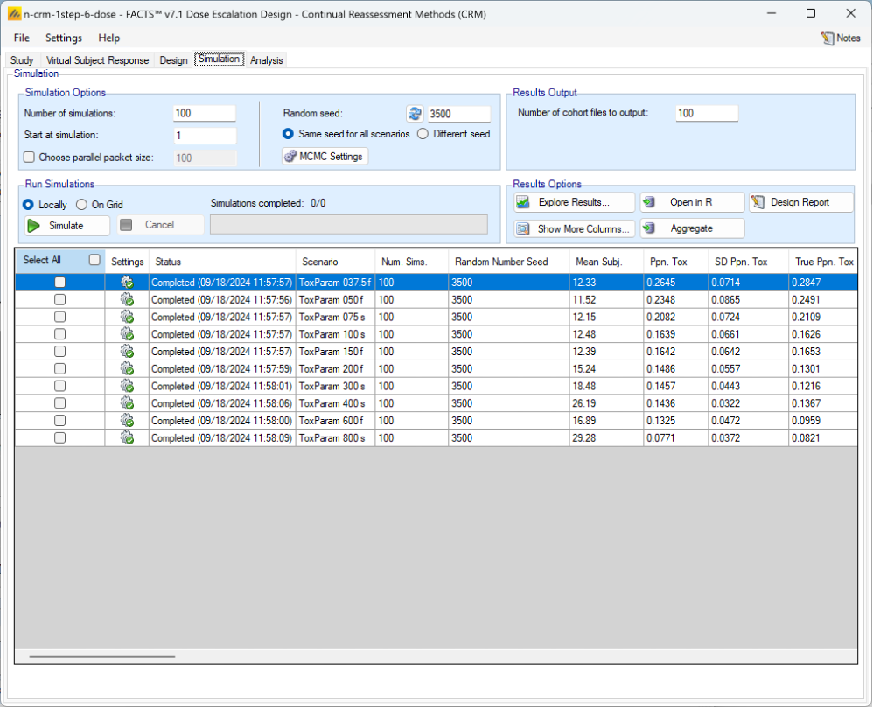Screen dimensions: 873x707
Task: Open the Settings menu
Action: point(64,38)
